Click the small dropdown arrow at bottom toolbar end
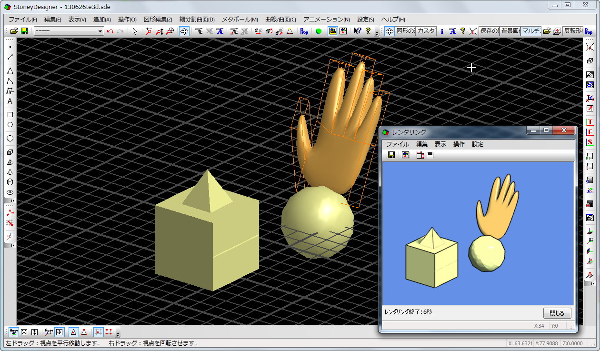The height and width of the screenshot is (351, 600). pyautogui.click(x=118, y=334)
